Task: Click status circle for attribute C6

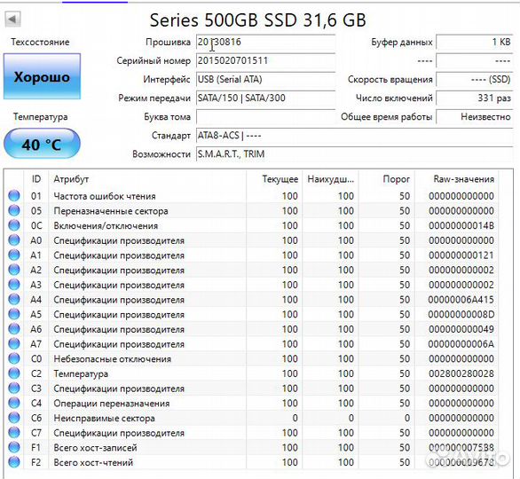Action: [x=14, y=418]
